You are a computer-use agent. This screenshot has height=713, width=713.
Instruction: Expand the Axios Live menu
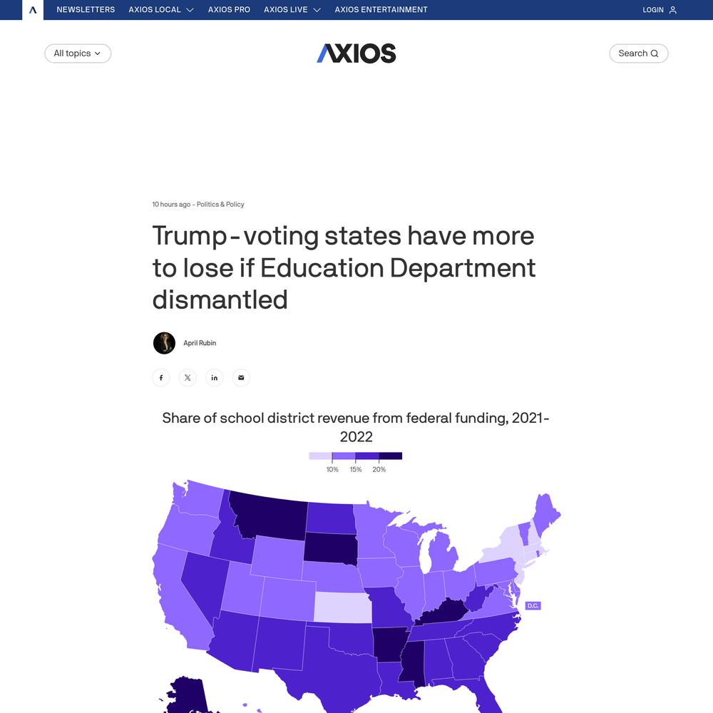tap(292, 9)
